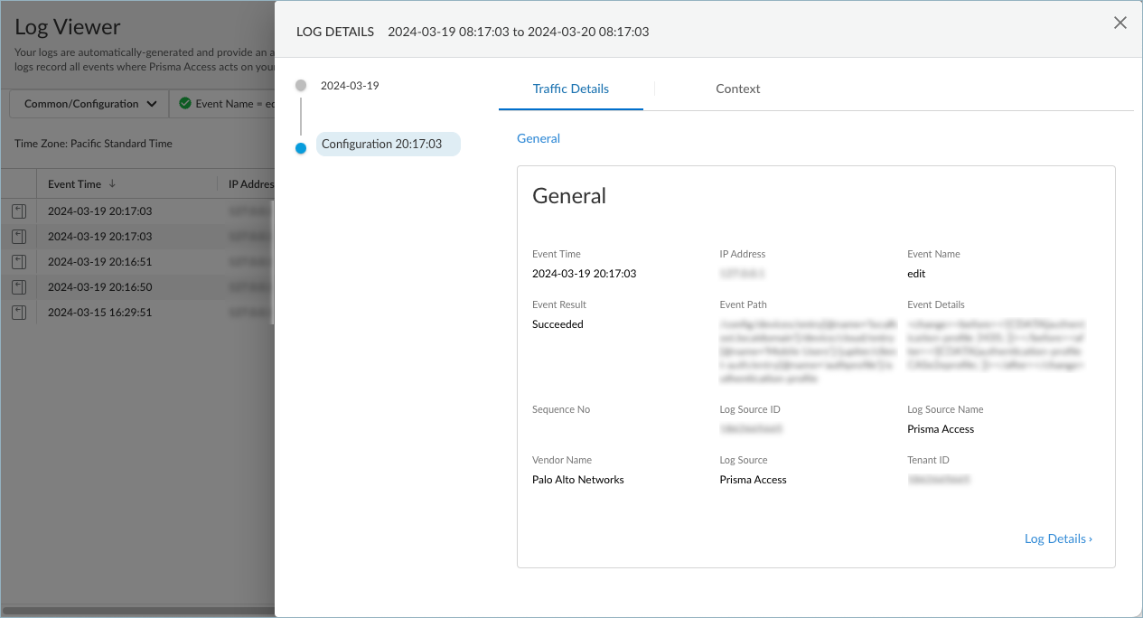Open log details icon for 2024-03-15 16:29:51 row
The width and height of the screenshot is (1143, 618).
coord(18,313)
